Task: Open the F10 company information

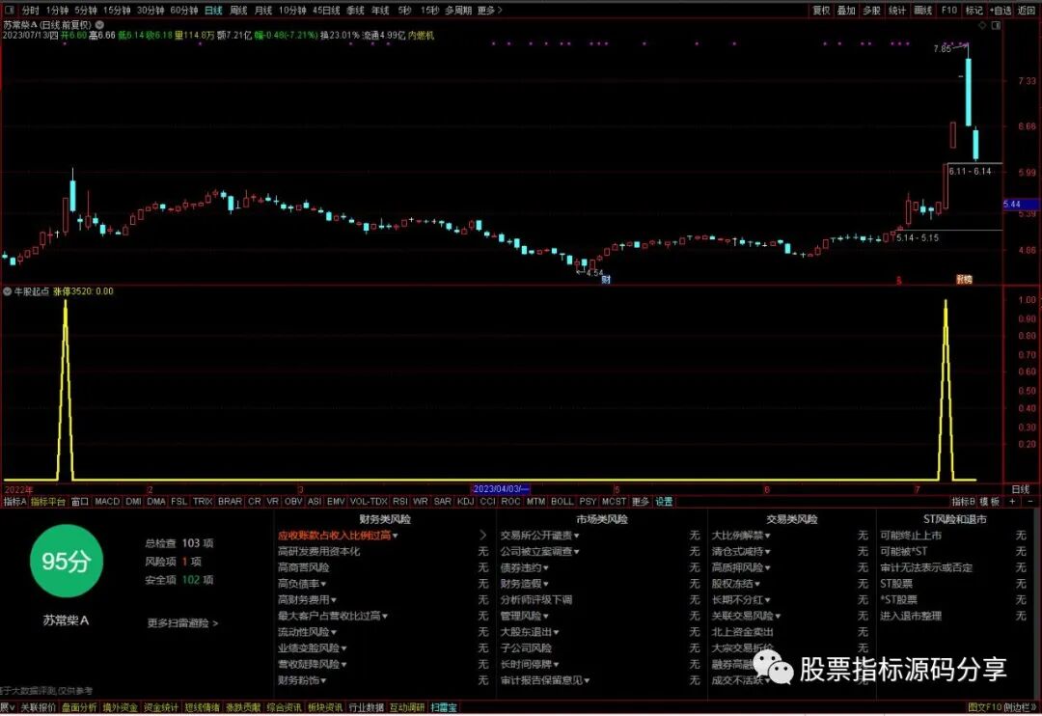Action: [x=949, y=10]
